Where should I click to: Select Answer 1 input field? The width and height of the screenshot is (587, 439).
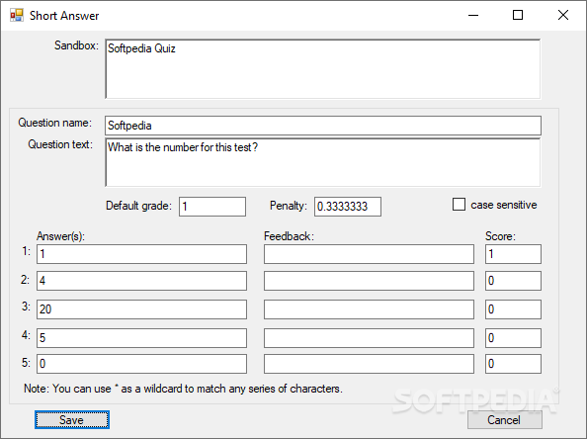tap(141, 254)
